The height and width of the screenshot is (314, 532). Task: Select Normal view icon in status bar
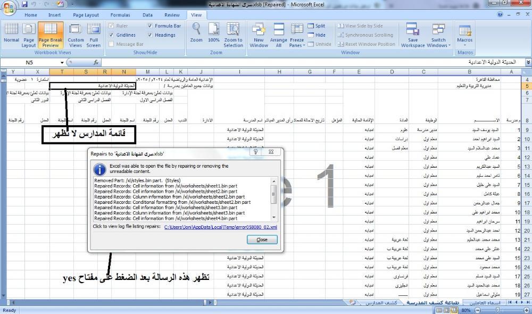439,310
